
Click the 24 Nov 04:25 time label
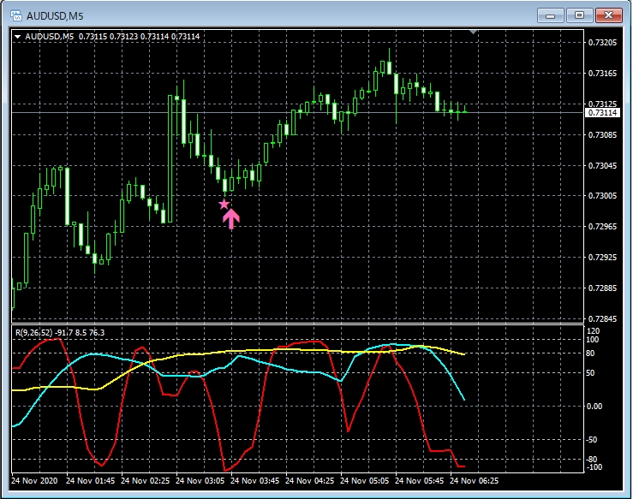(309, 481)
